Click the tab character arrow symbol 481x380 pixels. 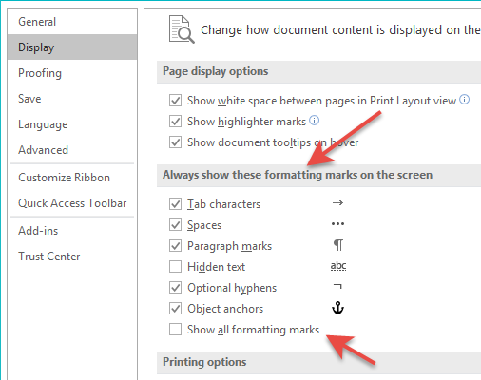pyautogui.click(x=337, y=202)
